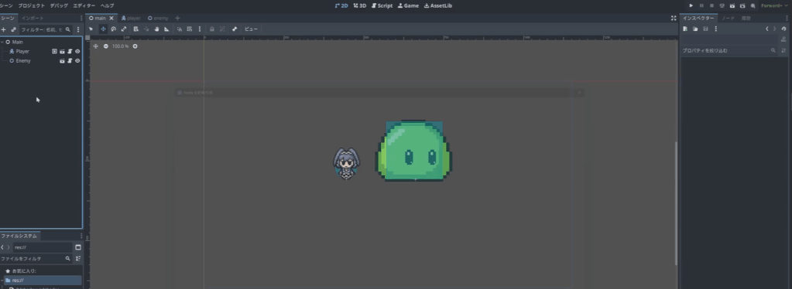The image size is (792, 289).
Task: Switch to the player scene tab
Action: [131, 18]
